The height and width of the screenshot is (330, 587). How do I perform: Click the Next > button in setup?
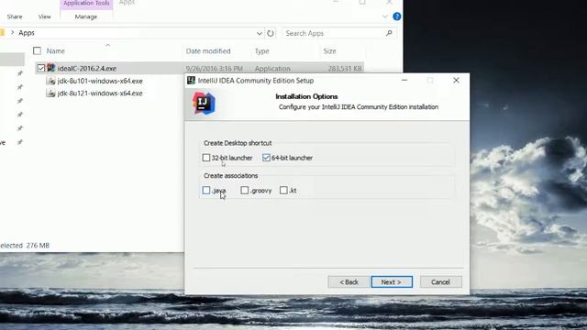(392, 281)
